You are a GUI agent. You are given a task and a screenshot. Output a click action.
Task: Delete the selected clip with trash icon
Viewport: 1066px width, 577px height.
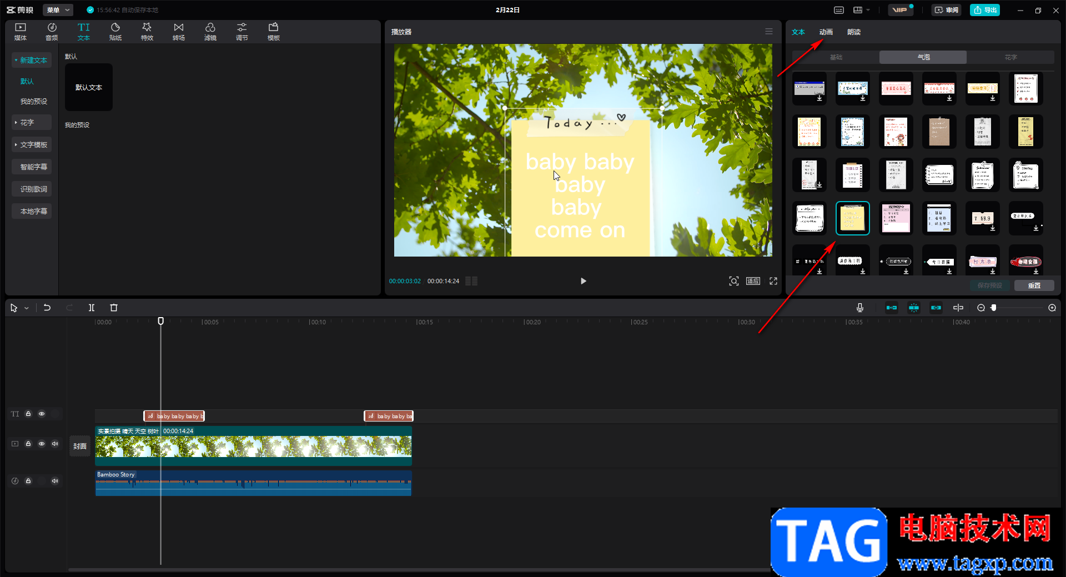[114, 308]
